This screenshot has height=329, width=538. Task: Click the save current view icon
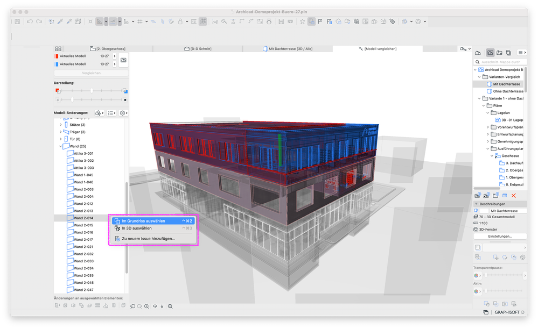(x=477, y=196)
